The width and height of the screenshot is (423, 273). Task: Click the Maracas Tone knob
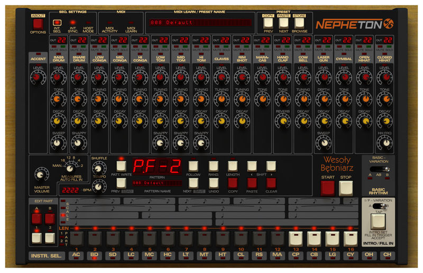[262, 99]
